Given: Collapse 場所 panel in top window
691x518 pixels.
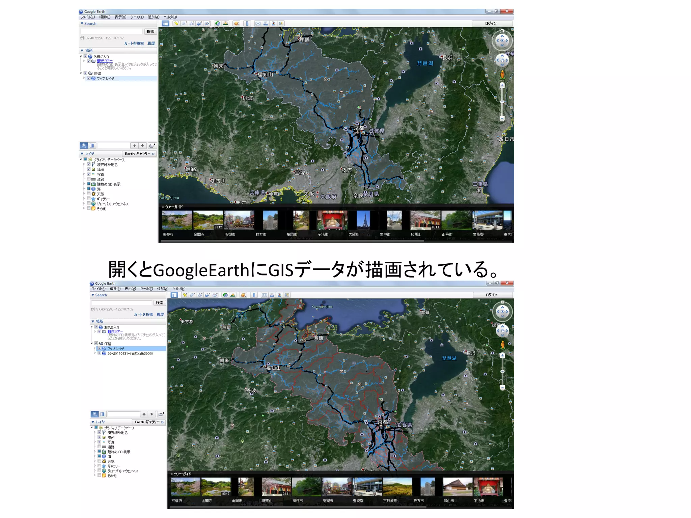Looking at the screenshot, I should point(82,51).
